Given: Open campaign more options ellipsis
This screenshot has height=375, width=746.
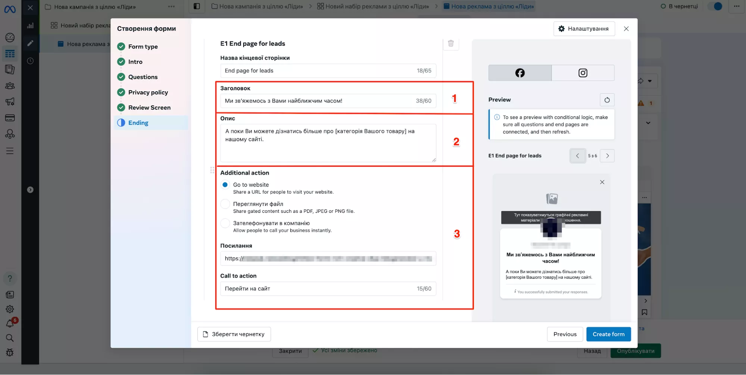Looking at the screenshot, I should point(171,7).
